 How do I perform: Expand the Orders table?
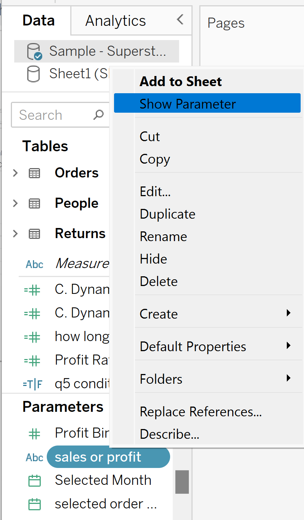[15, 173]
